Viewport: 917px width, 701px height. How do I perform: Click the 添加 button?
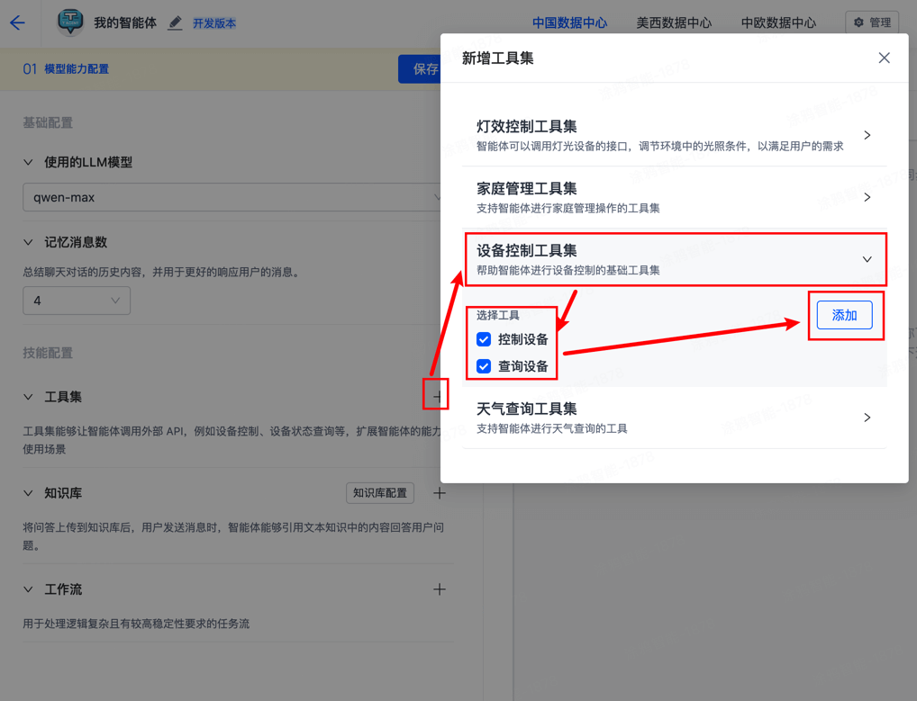[844, 316]
